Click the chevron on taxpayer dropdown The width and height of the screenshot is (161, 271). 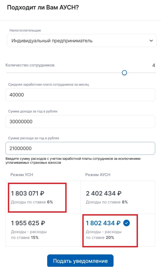(x=151, y=40)
